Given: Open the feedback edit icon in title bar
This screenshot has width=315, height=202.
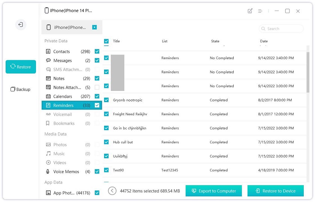Looking at the screenshot, I should point(250,11).
